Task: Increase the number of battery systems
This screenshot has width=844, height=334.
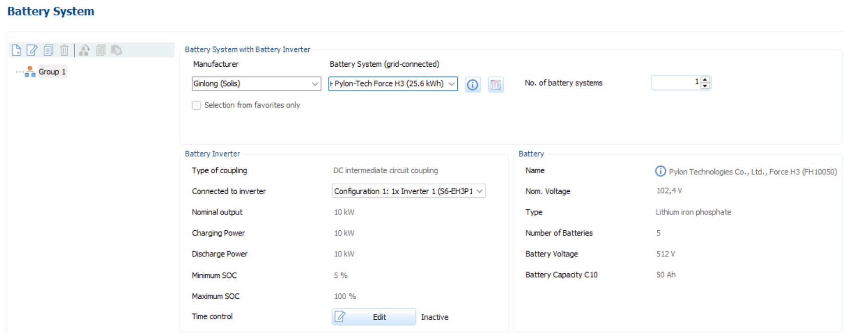Action: click(x=705, y=80)
